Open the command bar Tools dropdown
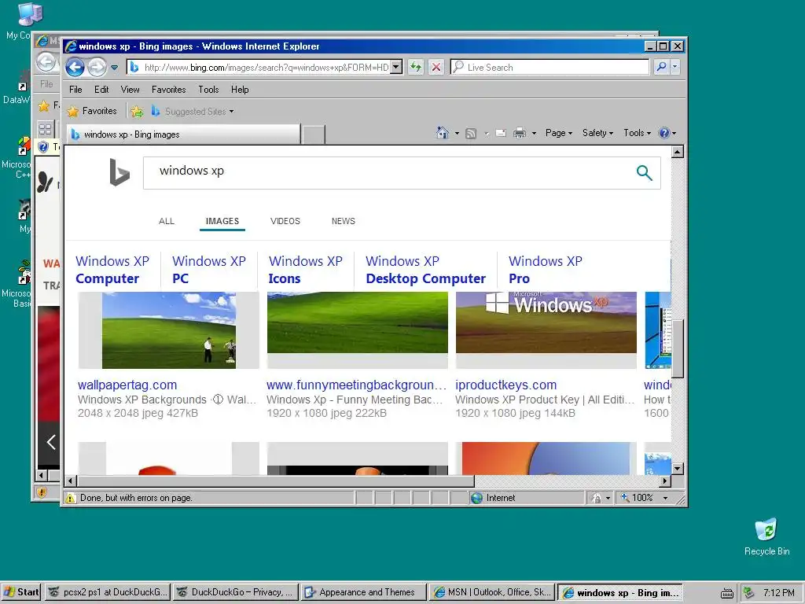This screenshot has height=604, width=805. [637, 133]
